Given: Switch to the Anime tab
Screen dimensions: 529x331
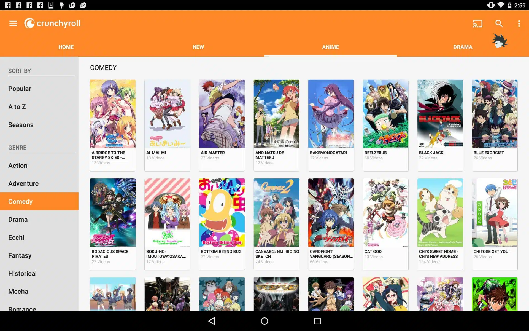Looking at the screenshot, I should (x=330, y=47).
